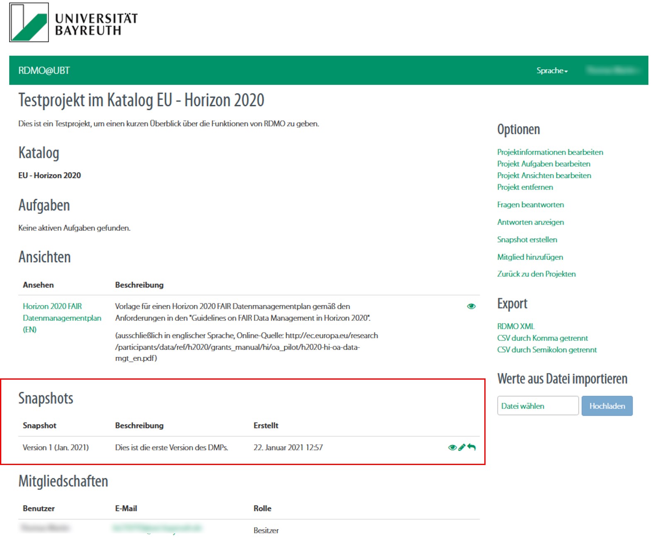Image resolution: width=651 pixels, height=550 pixels.
Task: Click 'Dies ist die erste Version des DMPs.' text
Action: (172, 447)
